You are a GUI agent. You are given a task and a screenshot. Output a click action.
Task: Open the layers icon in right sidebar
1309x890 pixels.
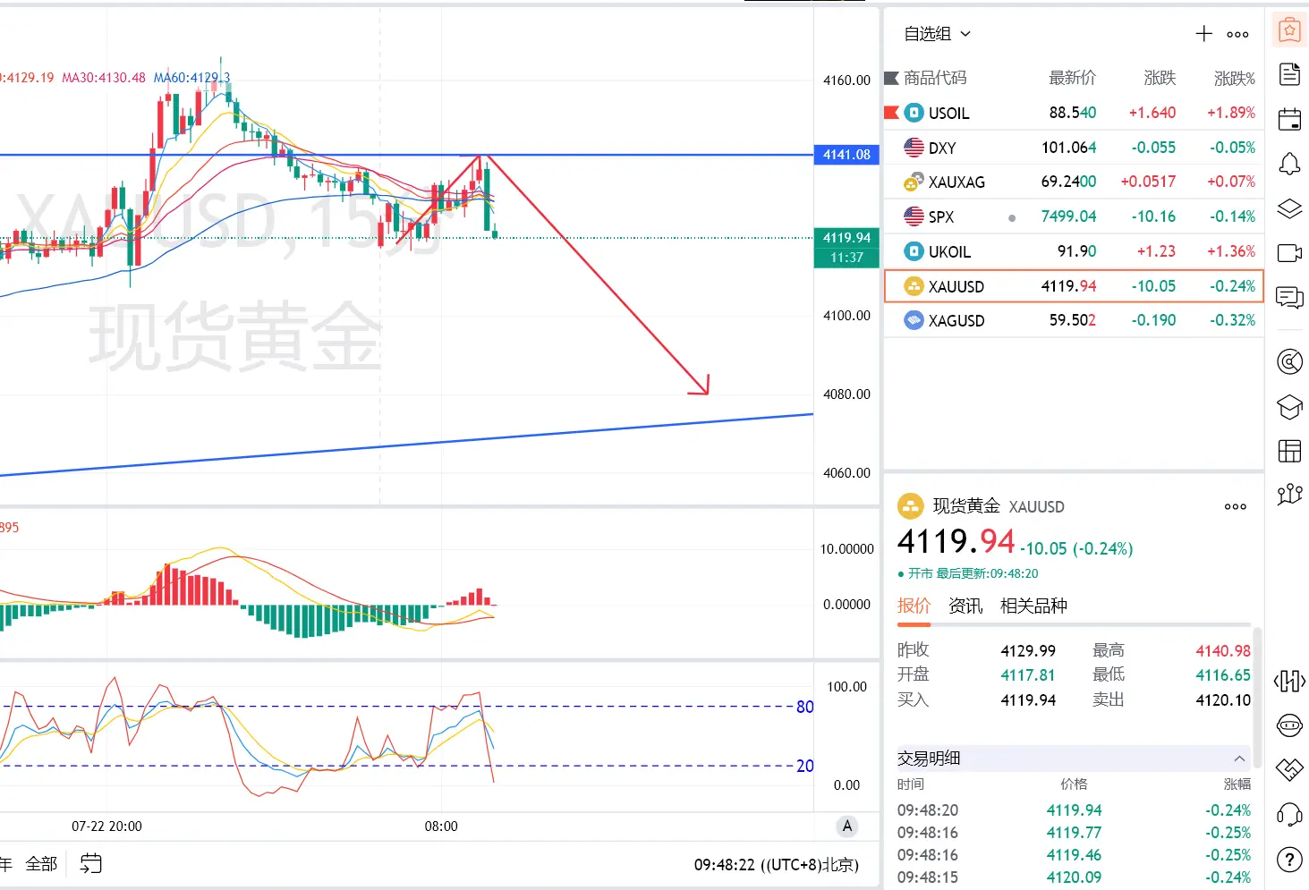click(1289, 209)
